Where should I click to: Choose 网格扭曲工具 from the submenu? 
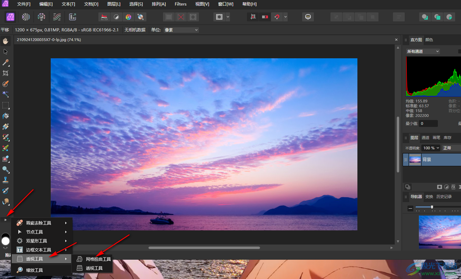[x=98, y=259]
